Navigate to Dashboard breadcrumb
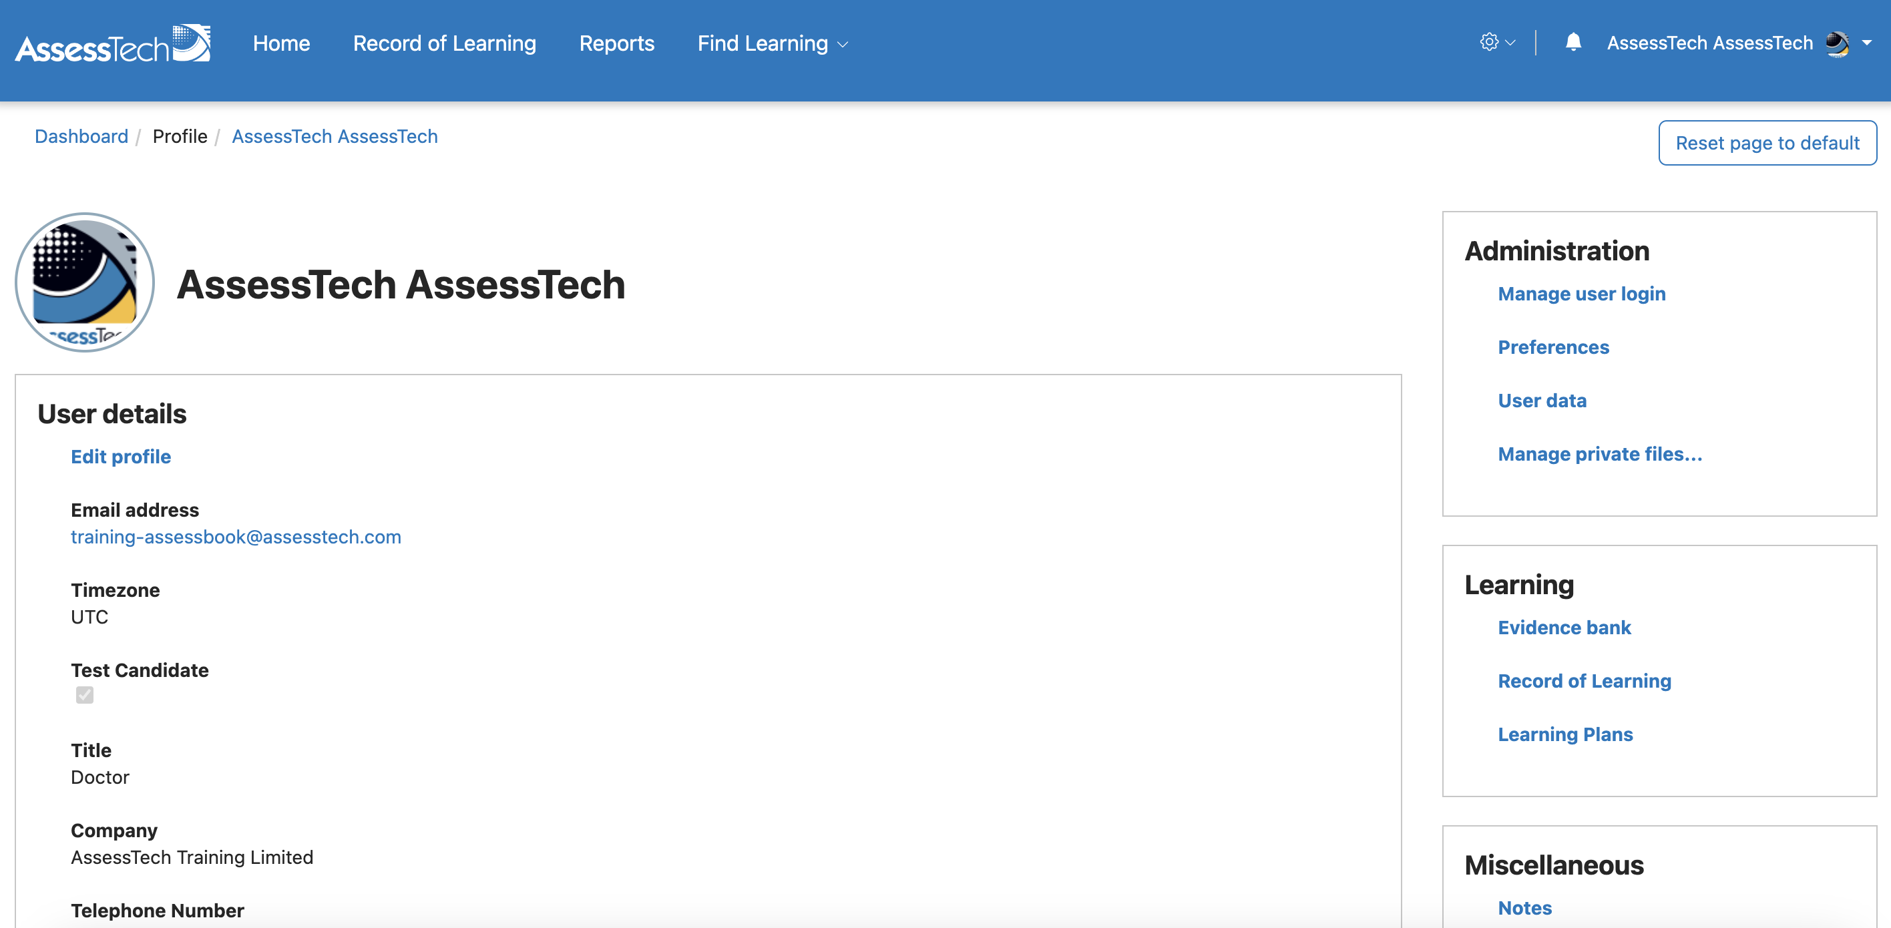The image size is (1891, 928). tap(81, 137)
